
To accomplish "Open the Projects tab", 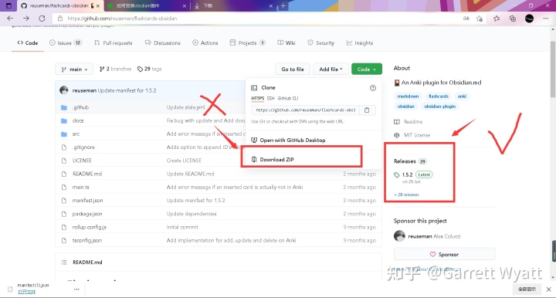I will tap(248, 43).
